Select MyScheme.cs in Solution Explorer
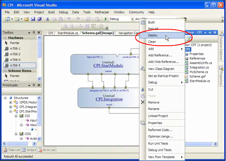The height and width of the screenshot is (161, 226). pyautogui.click(x=199, y=72)
